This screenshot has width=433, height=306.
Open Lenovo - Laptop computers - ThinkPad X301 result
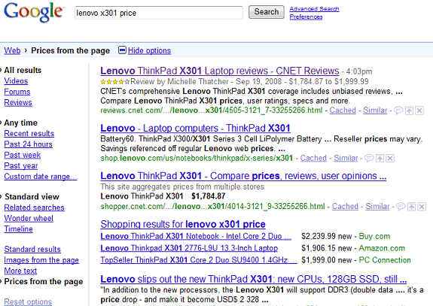[x=195, y=128]
